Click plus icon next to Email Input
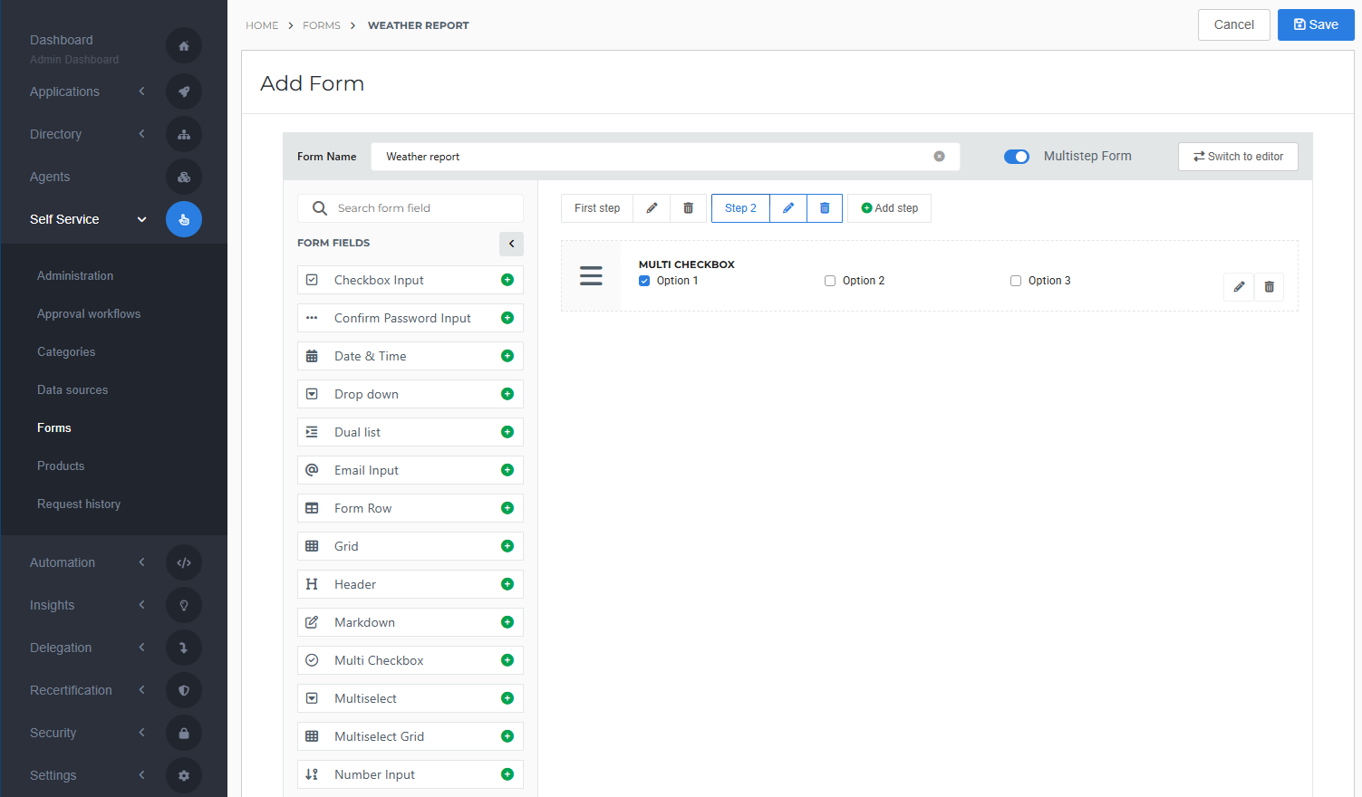 pyautogui.click(x=507, y=470)
